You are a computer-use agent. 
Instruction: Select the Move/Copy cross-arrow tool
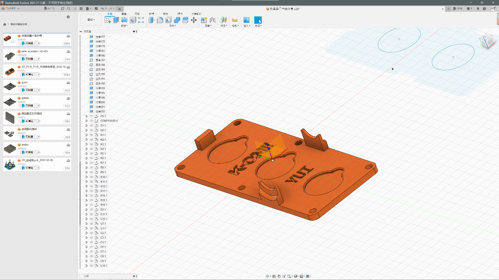coord(194,20)
